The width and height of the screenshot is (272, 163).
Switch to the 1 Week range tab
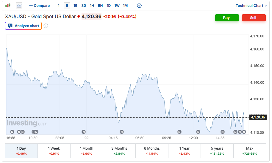(x=54, y=151)
